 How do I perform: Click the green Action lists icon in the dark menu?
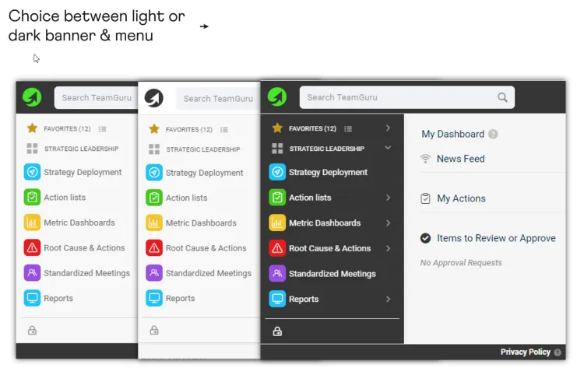tap(277, 198)
